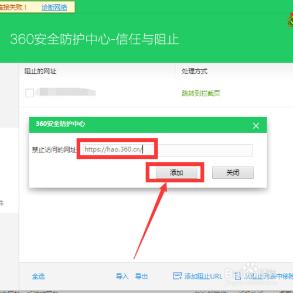Click the 导入 link
The height and width of the screenshot is (293, 293).
(122, 276)
